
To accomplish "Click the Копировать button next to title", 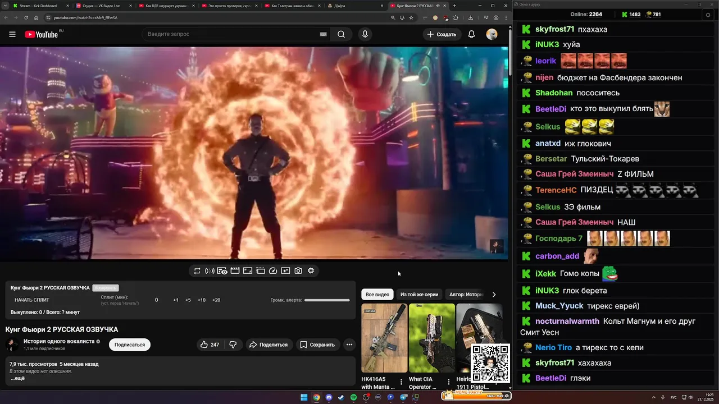I will pos(106,288).
